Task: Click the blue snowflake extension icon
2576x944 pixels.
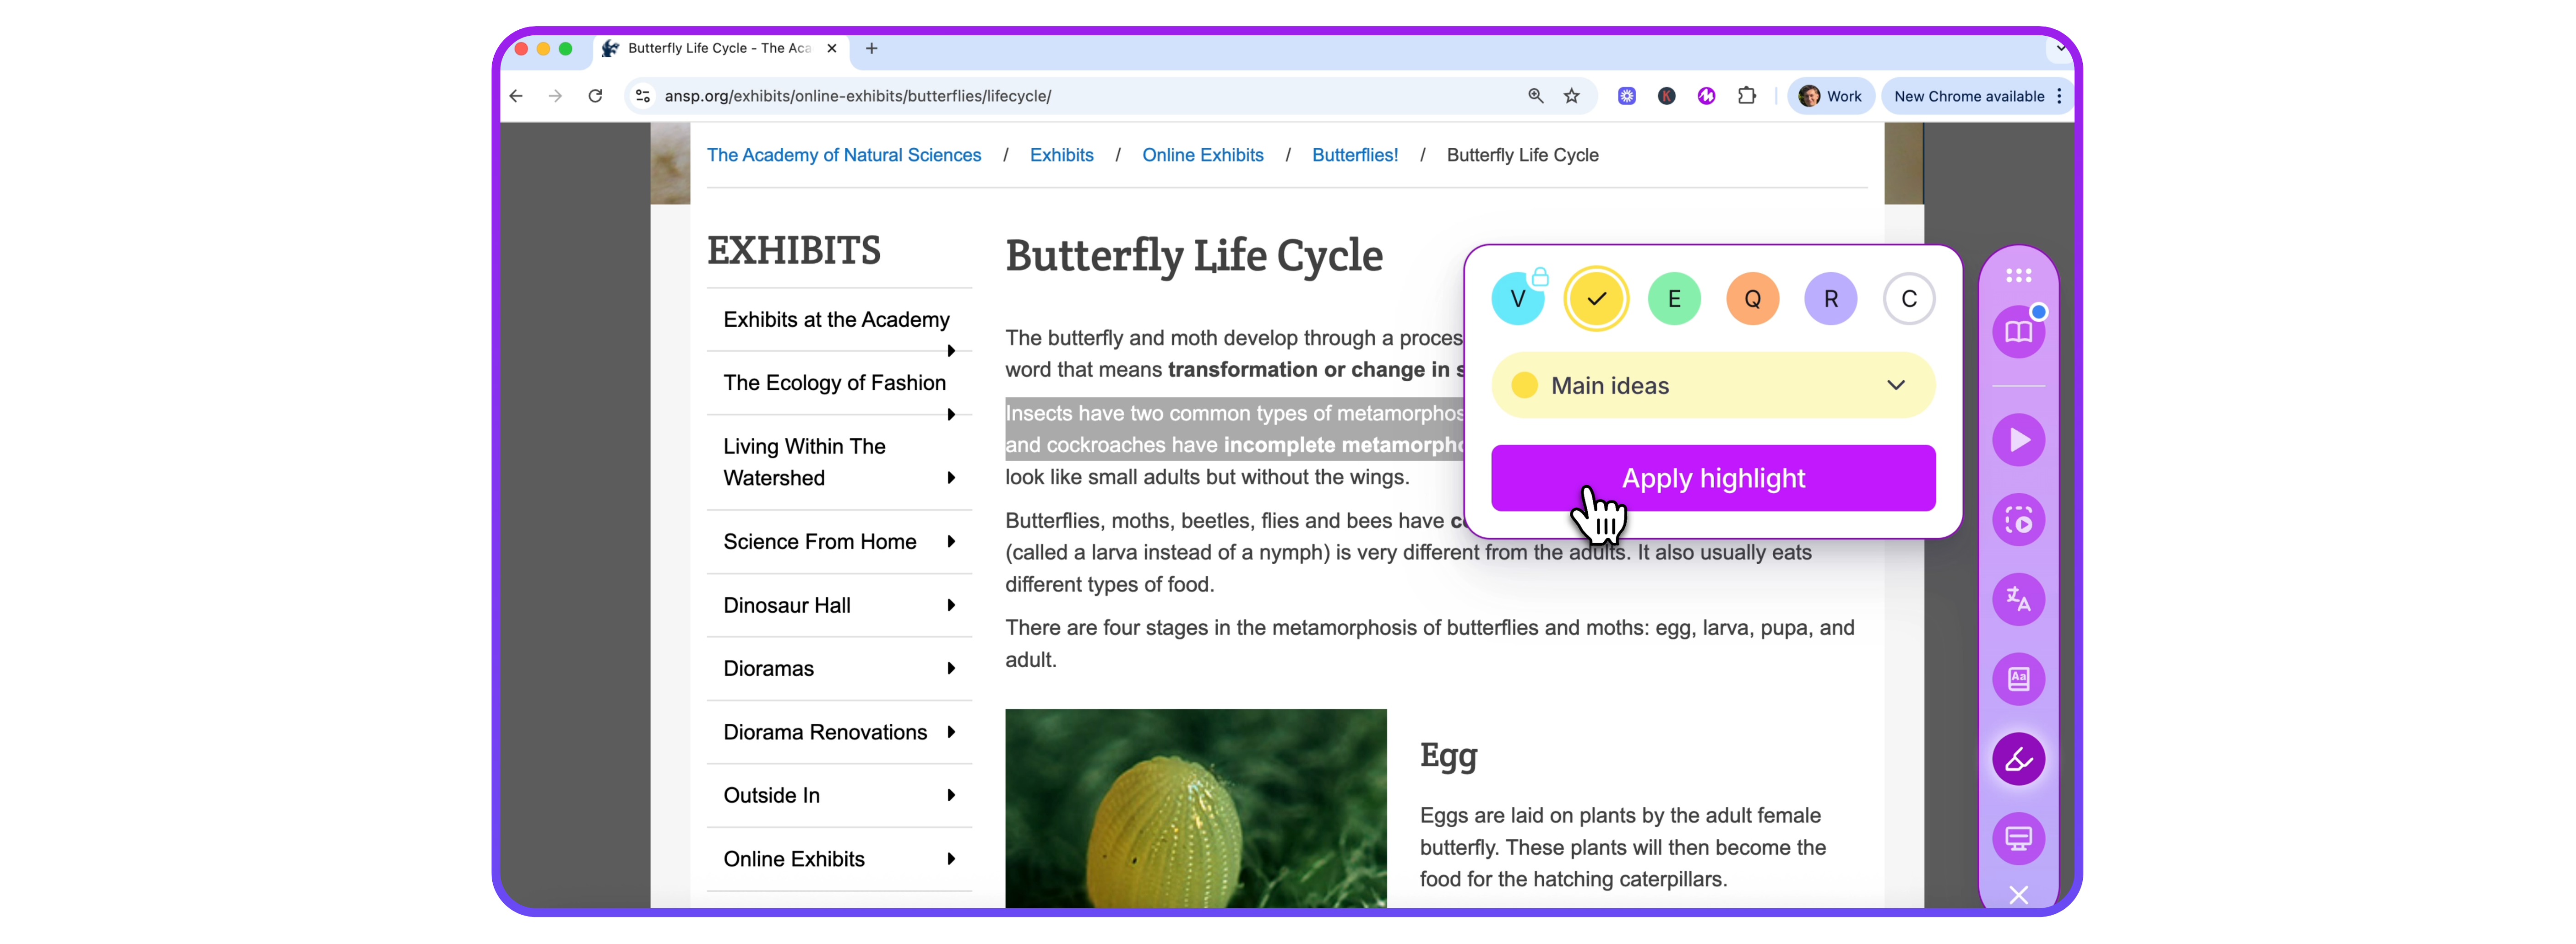Action: pyautogui.click(x=1627, y=96)
